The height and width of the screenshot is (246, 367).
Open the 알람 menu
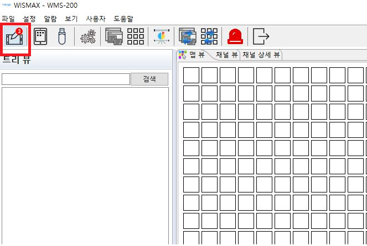pos(50,18)
